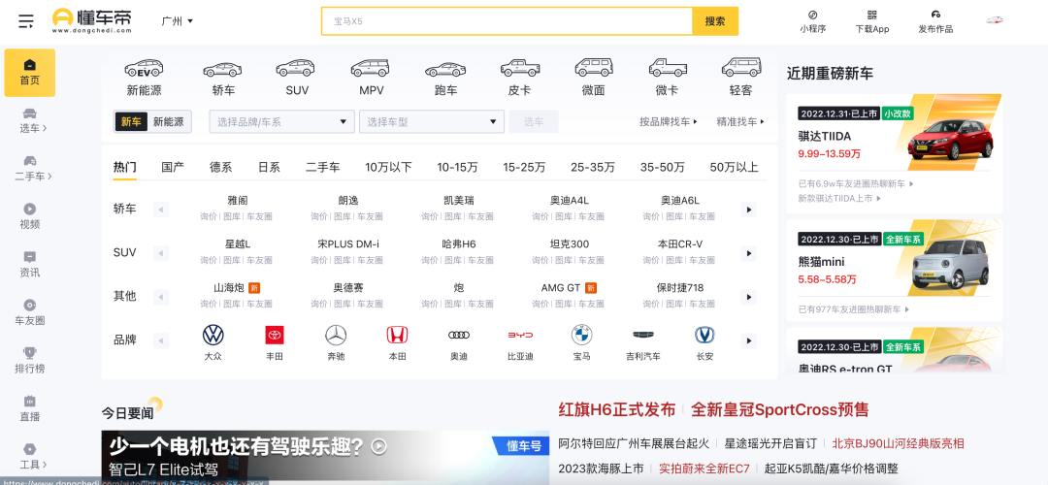
Task: Click the BMW 宝马 brand logo
Action: [x=581, y=336]
